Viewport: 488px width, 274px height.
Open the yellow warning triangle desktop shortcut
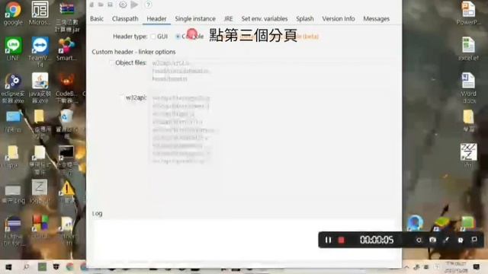pos(67,192)
